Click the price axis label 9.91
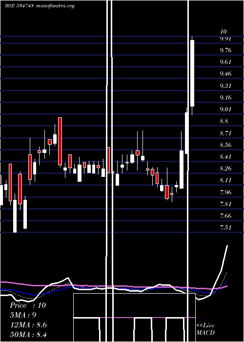 225,39
